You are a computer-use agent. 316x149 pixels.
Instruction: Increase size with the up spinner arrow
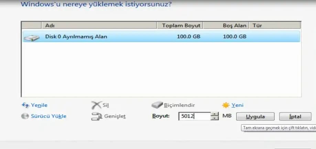coord(215,114)
